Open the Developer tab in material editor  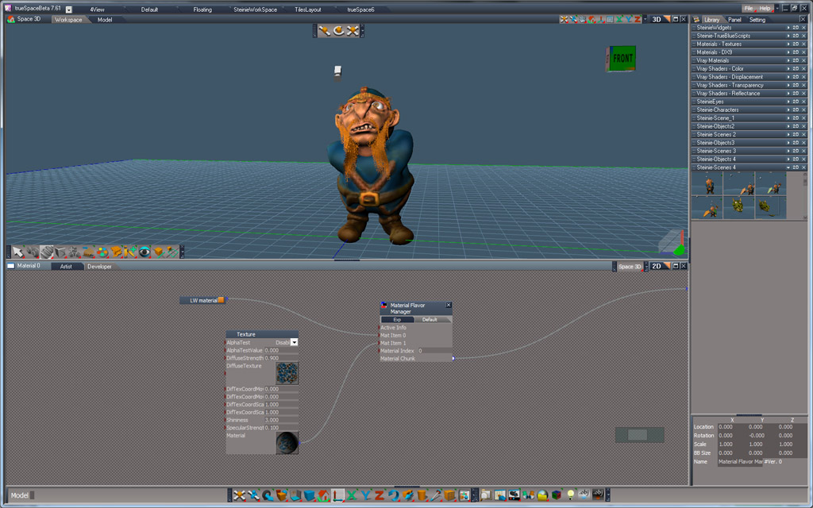(99, 267)
